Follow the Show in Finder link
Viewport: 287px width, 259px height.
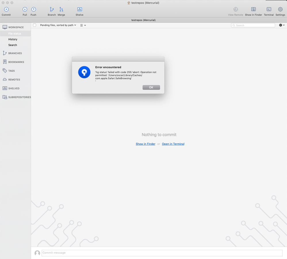tap(146, 144)
